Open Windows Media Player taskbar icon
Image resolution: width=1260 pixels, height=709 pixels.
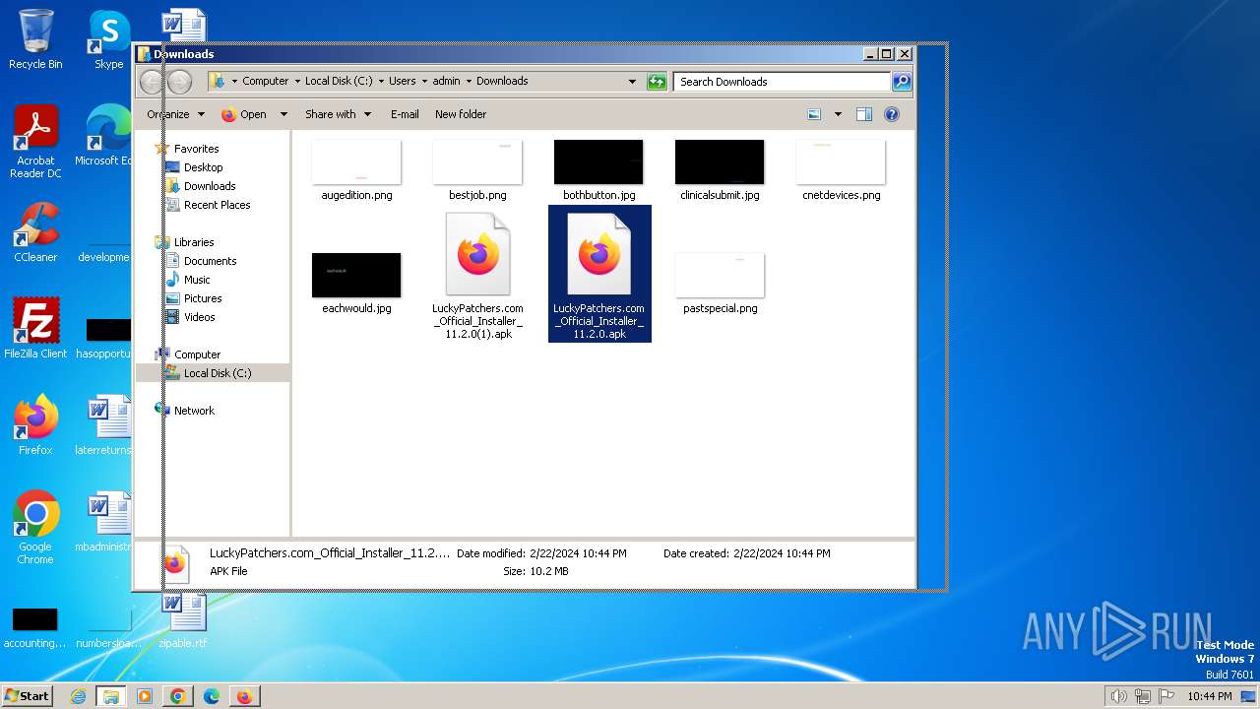(x=145, y=696)
